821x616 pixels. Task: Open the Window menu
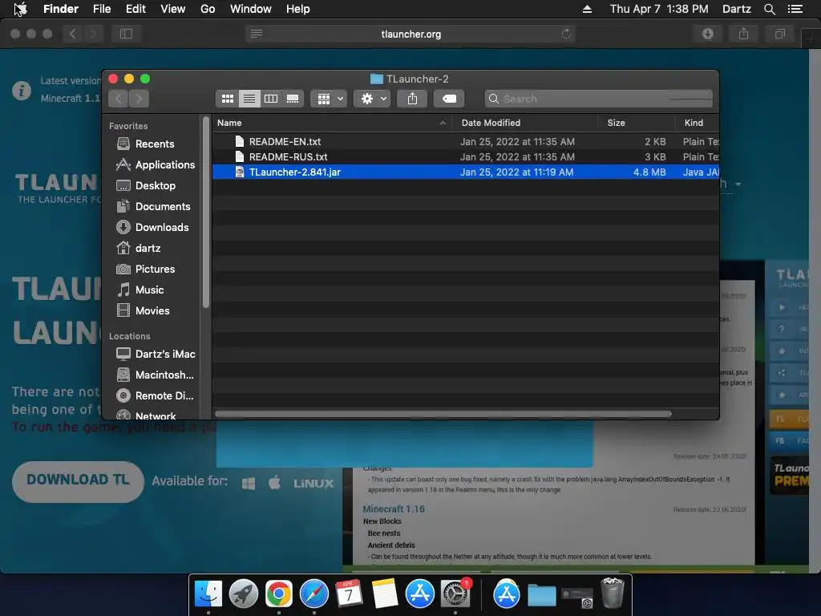click(x=251, y=9)
